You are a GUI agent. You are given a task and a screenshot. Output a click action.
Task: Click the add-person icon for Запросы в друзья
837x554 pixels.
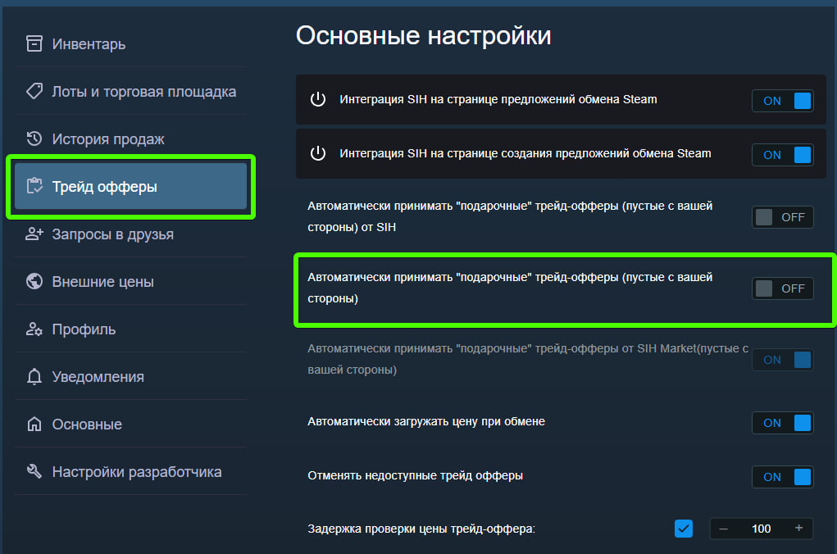(x=34, y=234)
